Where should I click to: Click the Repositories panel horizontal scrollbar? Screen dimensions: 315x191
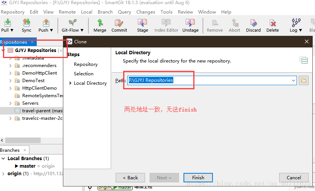23,140
